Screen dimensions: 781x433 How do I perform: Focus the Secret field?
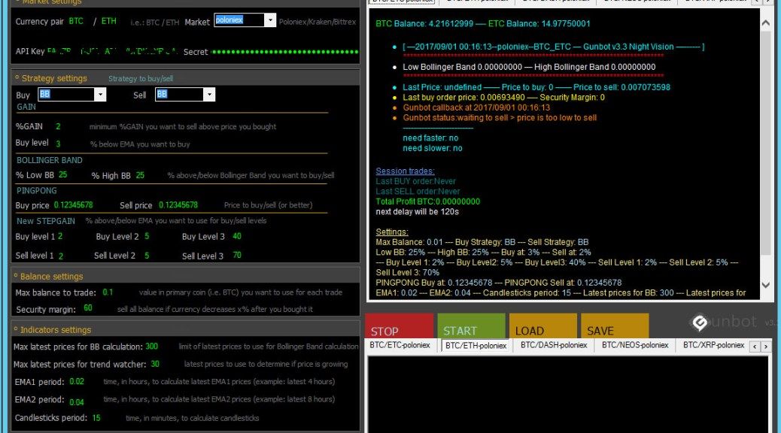(x=285, y=52)
